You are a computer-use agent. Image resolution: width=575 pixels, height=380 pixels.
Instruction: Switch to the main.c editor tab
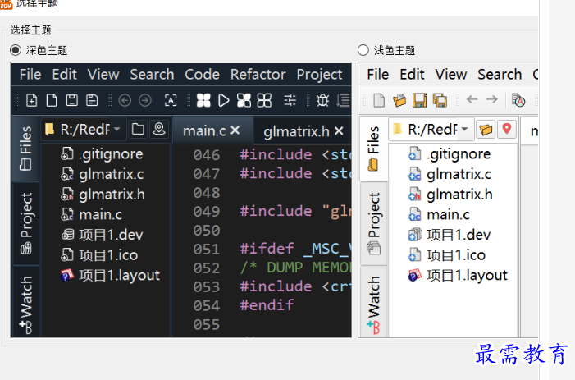point(204,131)
